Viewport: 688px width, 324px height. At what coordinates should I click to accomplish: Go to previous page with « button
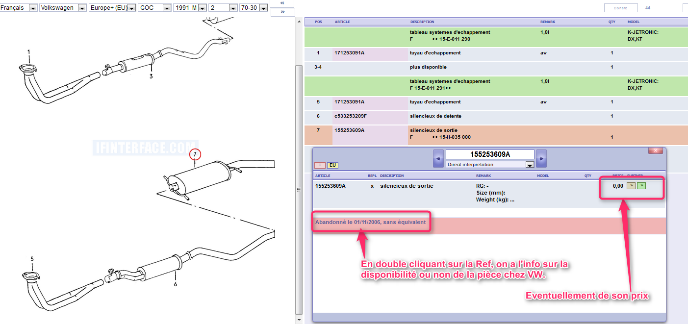pyautogui.click(x=282, y=3)
